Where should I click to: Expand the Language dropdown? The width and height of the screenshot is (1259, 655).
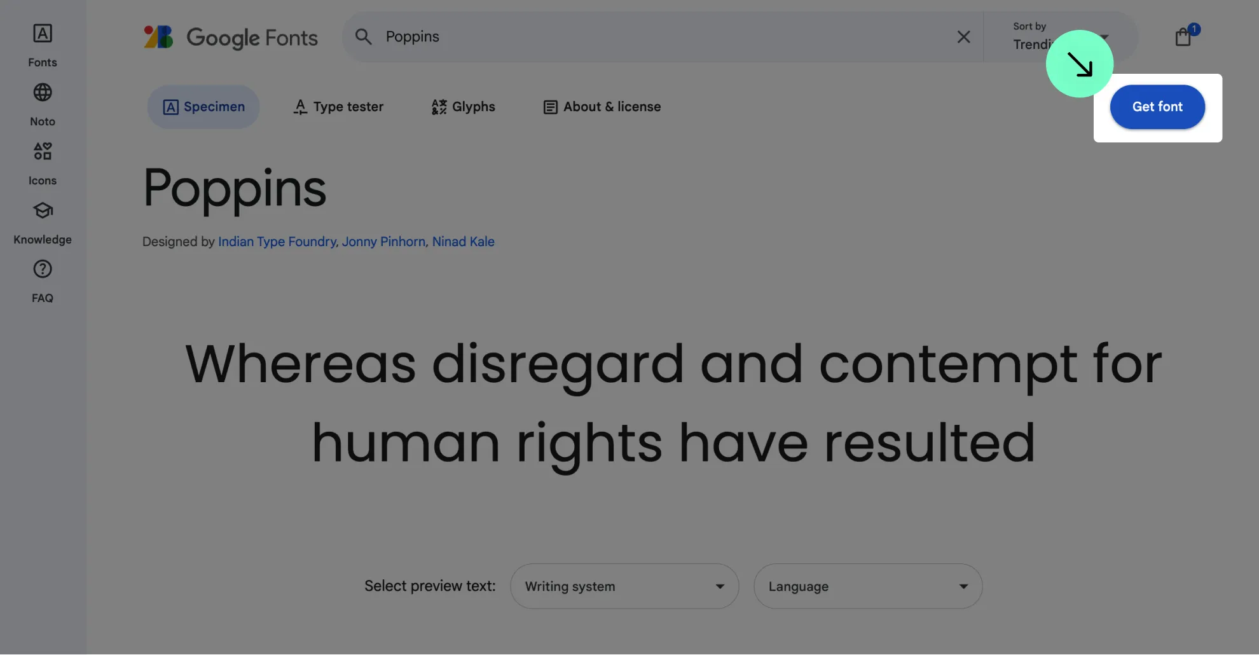pos(868,586)
